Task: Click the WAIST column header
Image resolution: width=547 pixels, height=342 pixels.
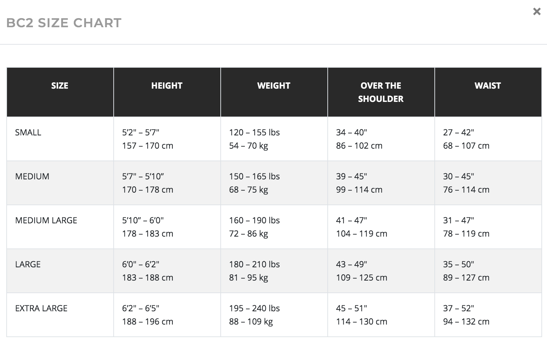Action: [x=488, y=85]
